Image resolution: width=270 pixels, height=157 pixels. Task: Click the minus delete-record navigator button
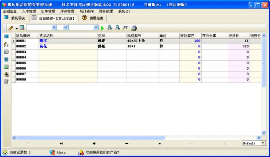[127, 143]
